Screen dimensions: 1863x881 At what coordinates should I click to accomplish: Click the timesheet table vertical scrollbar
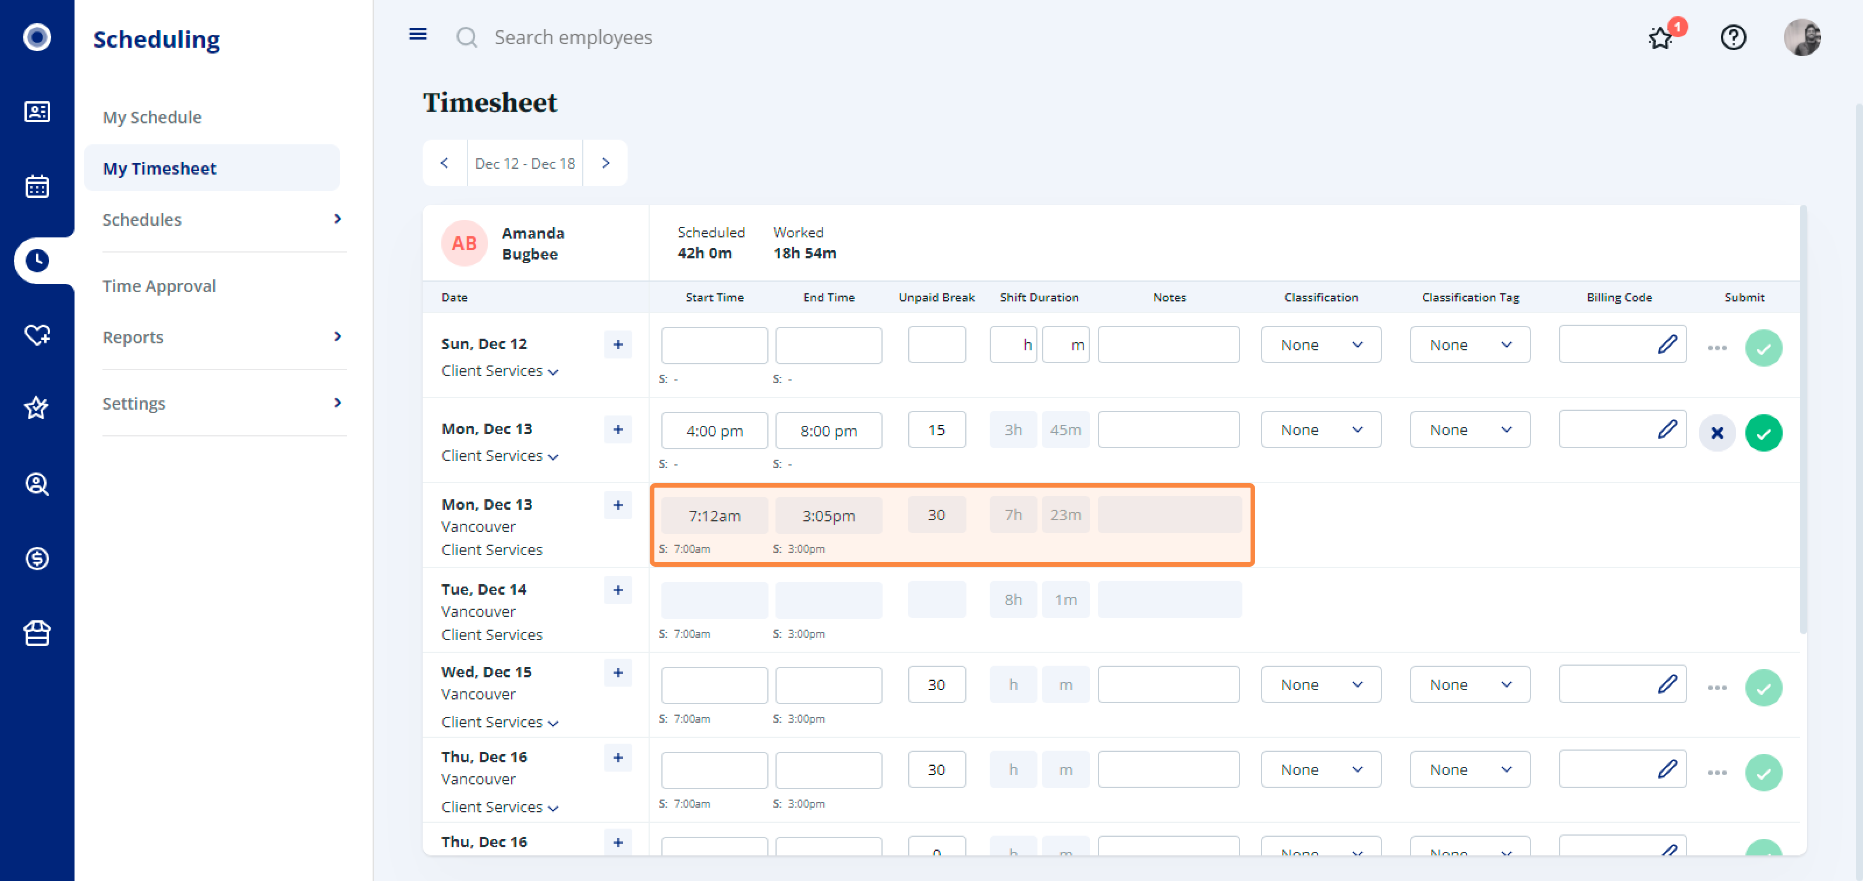(1803, 419)
